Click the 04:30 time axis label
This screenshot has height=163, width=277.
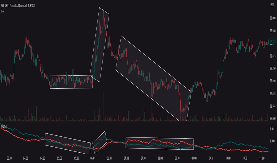43,158
